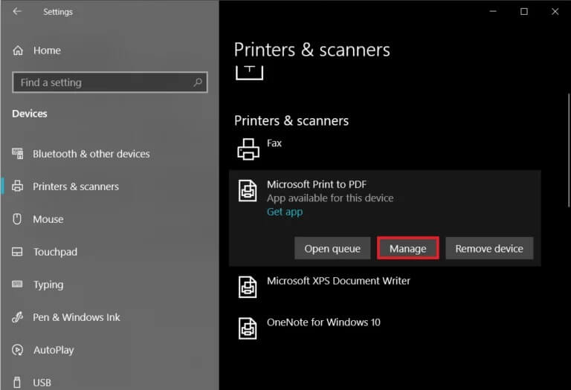571x390 pixels.
Task: Click the add printer plus icon
Action: pos(250,72)
